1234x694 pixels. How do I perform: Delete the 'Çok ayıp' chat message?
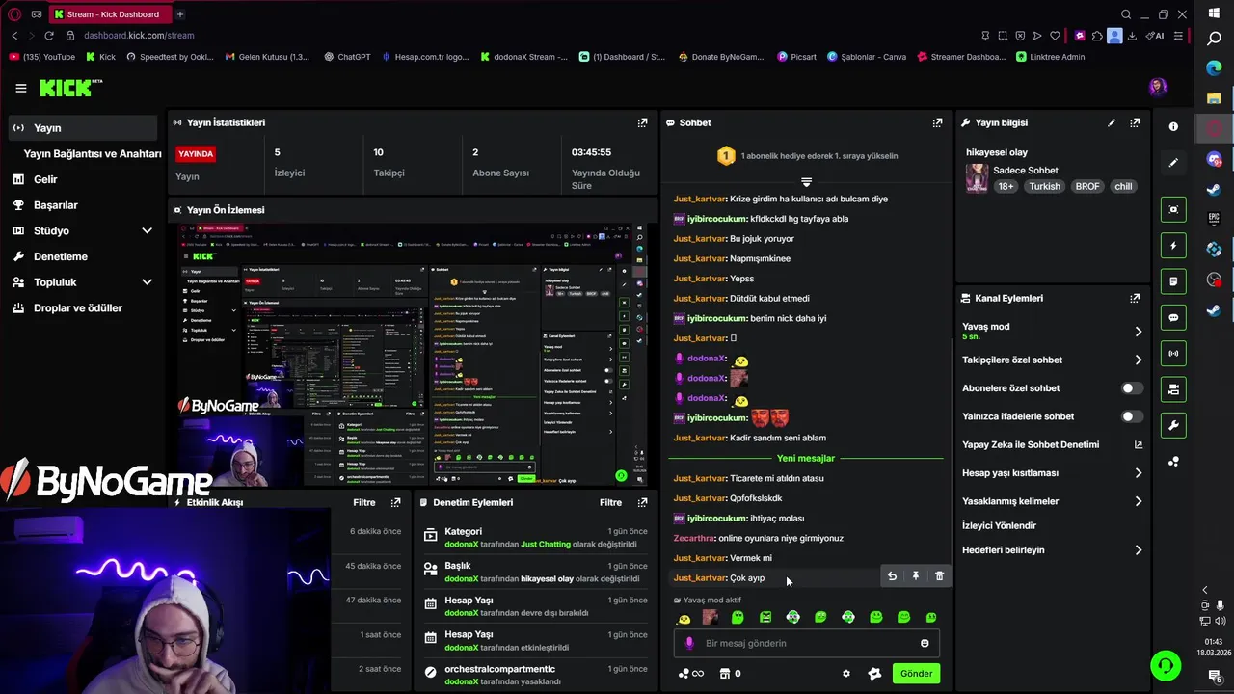point(940,576)
